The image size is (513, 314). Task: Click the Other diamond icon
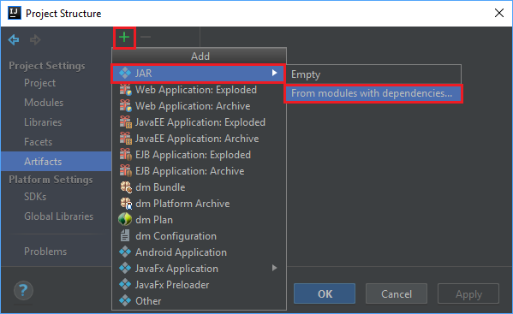(x=125, y=300)
